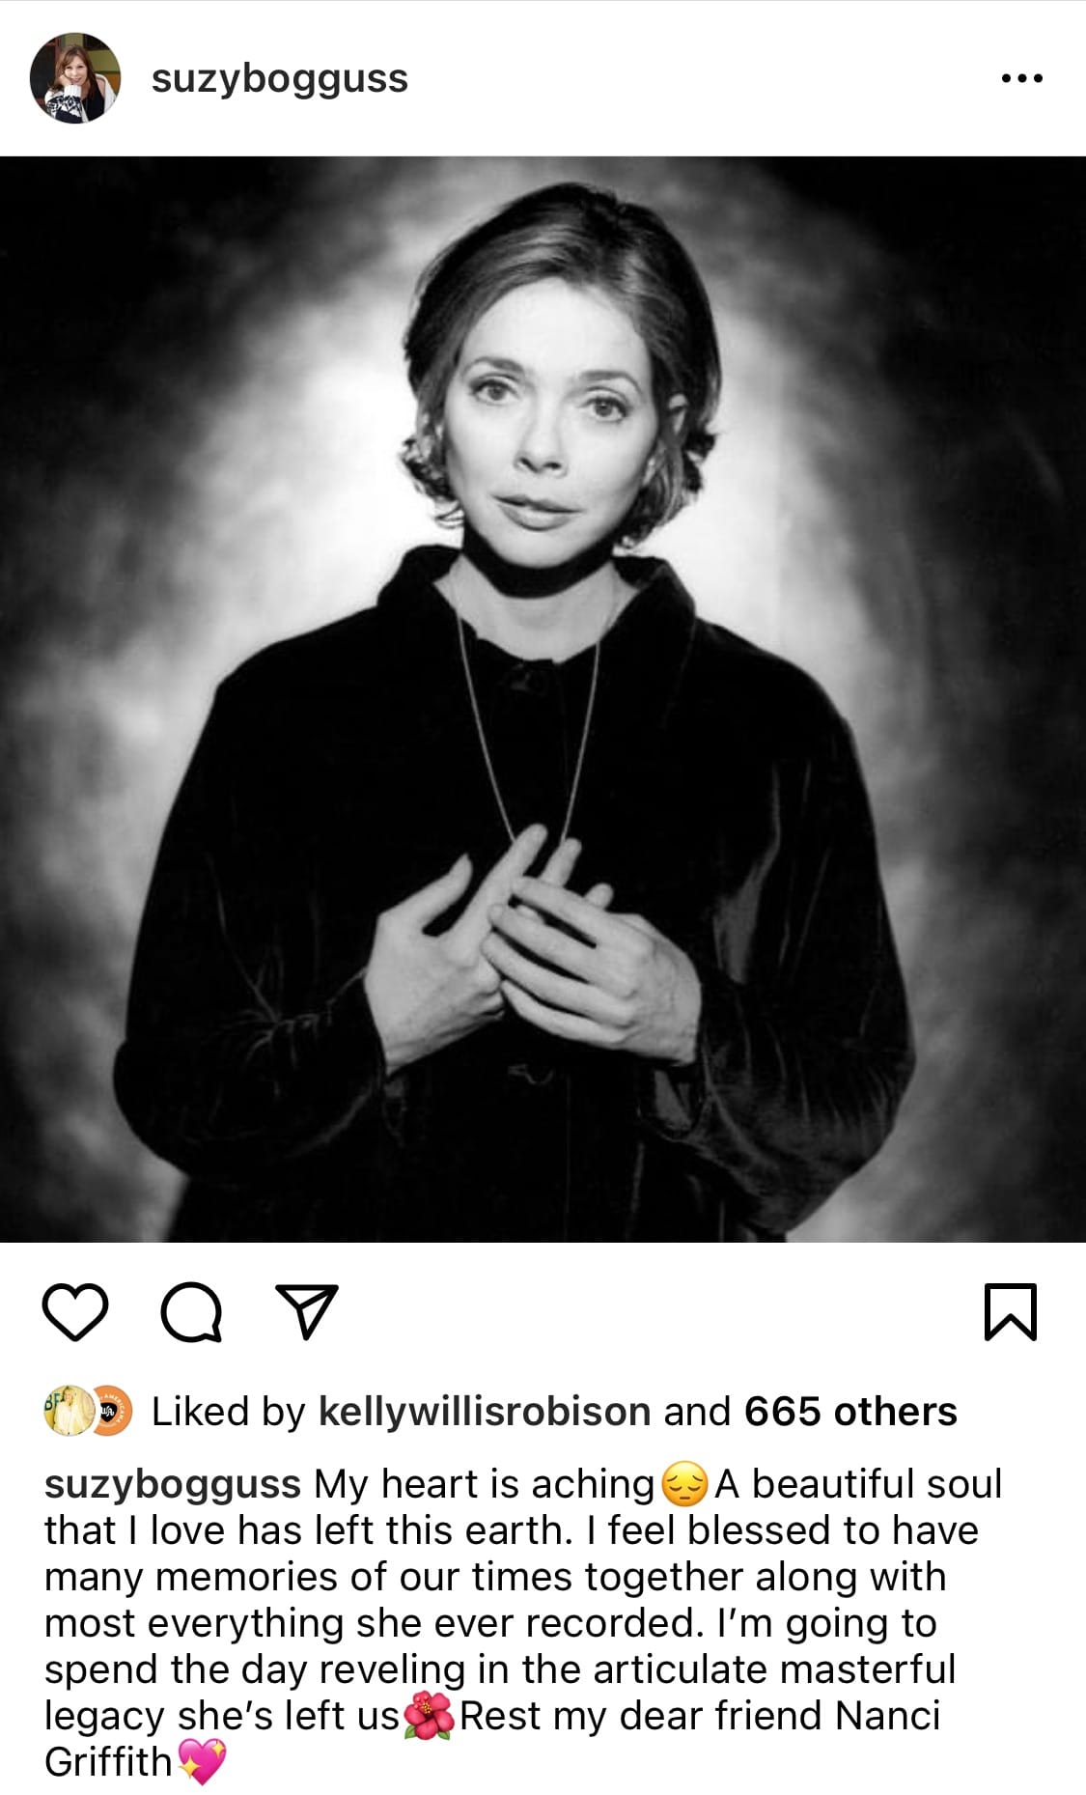
Task: Click the pensive face emoji in the caption
Action: pyautogui.click(x=684, y=1484)
